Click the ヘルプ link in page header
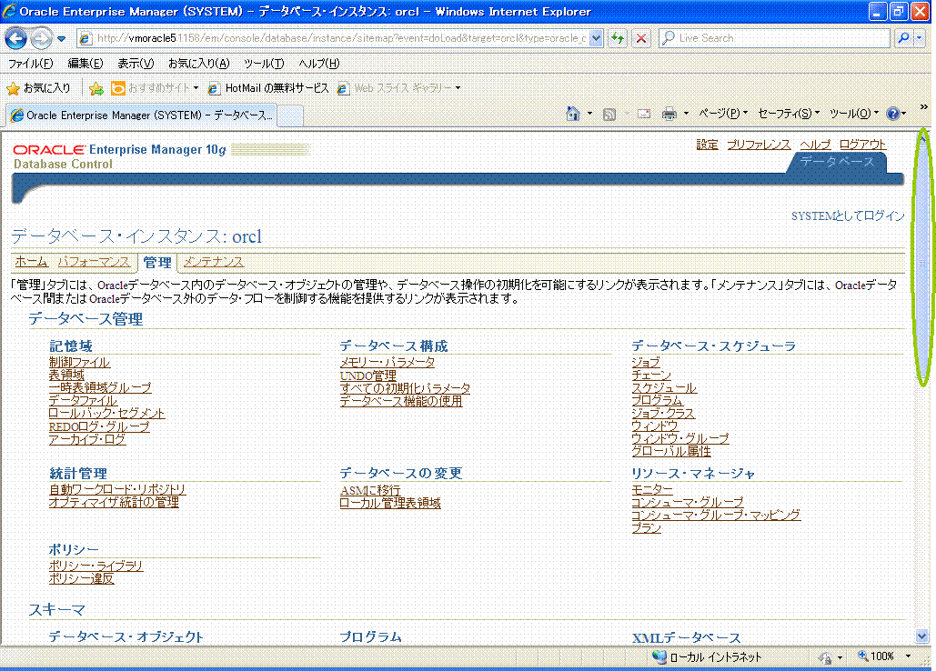The height and width of the screenshot is (671, 936). pyautogui.click(x=815, y=145)
